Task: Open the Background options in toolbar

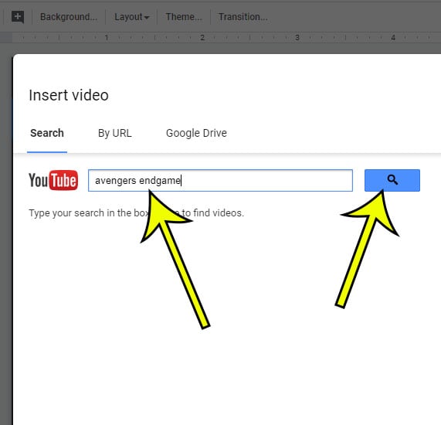Action: click(69, 17)
